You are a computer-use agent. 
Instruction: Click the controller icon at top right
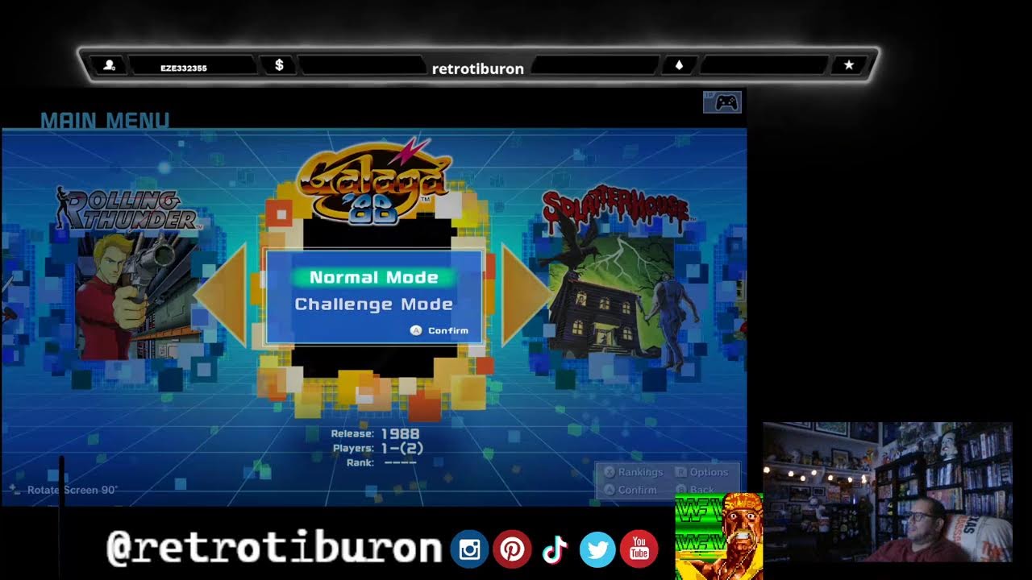pos(722,101)
